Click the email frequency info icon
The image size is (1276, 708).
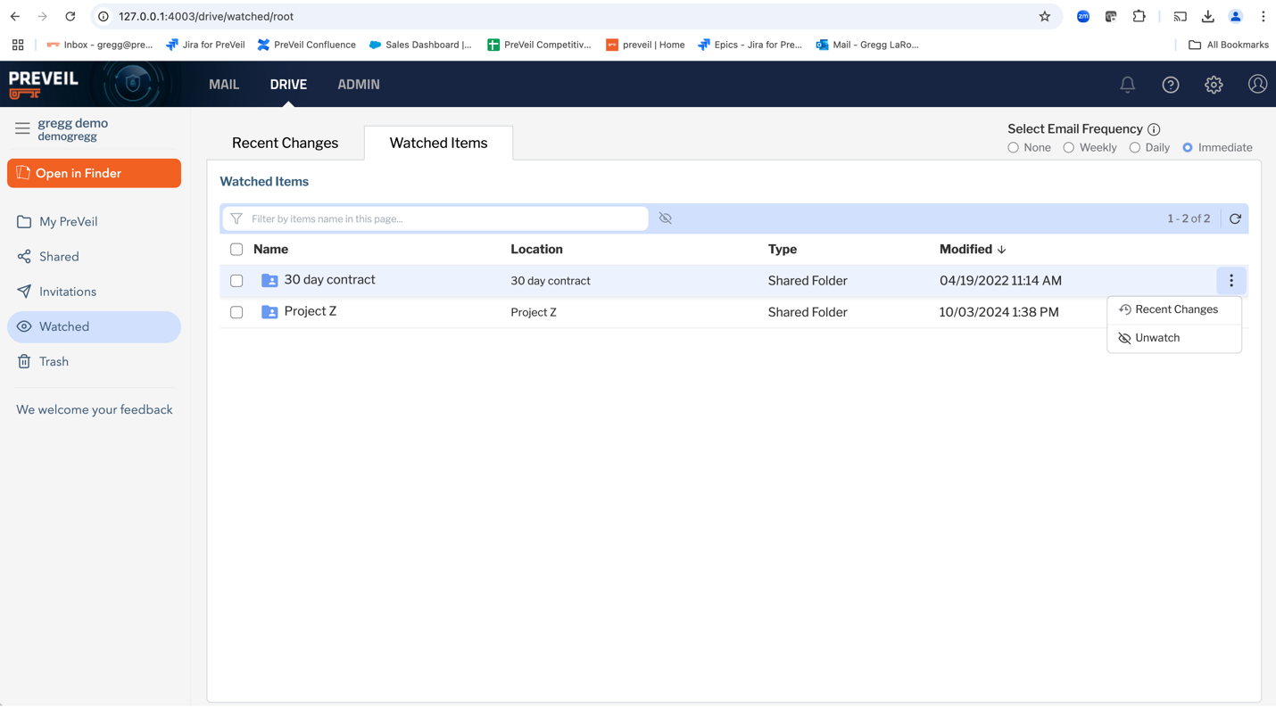[1154, 129]
